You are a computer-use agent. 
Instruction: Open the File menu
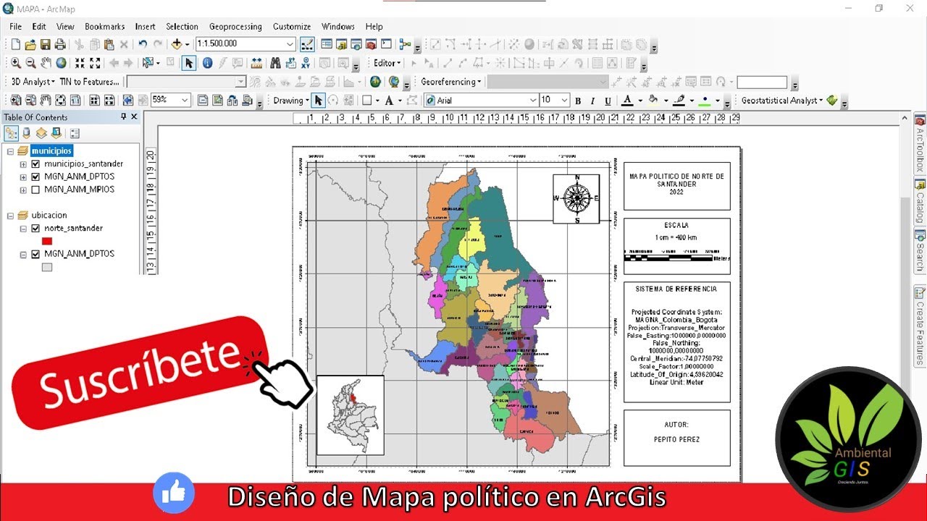click(x=15, y=27)
